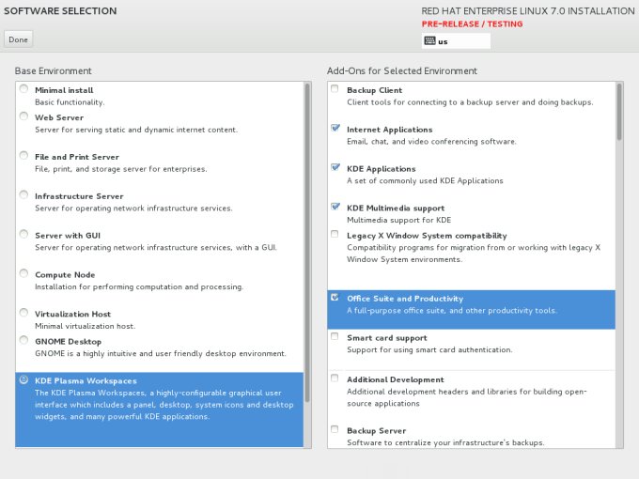Click the 'Additional Development' label text
Screen dimensions: 639x479
396,380
